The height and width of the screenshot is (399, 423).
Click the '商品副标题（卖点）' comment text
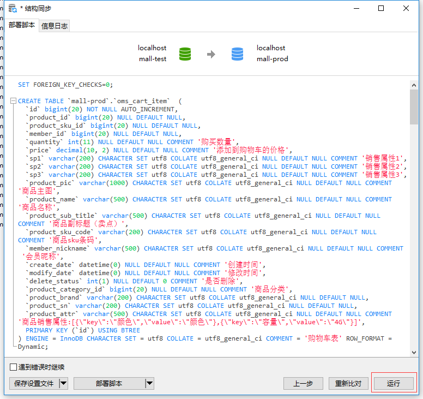coord(86,224)
